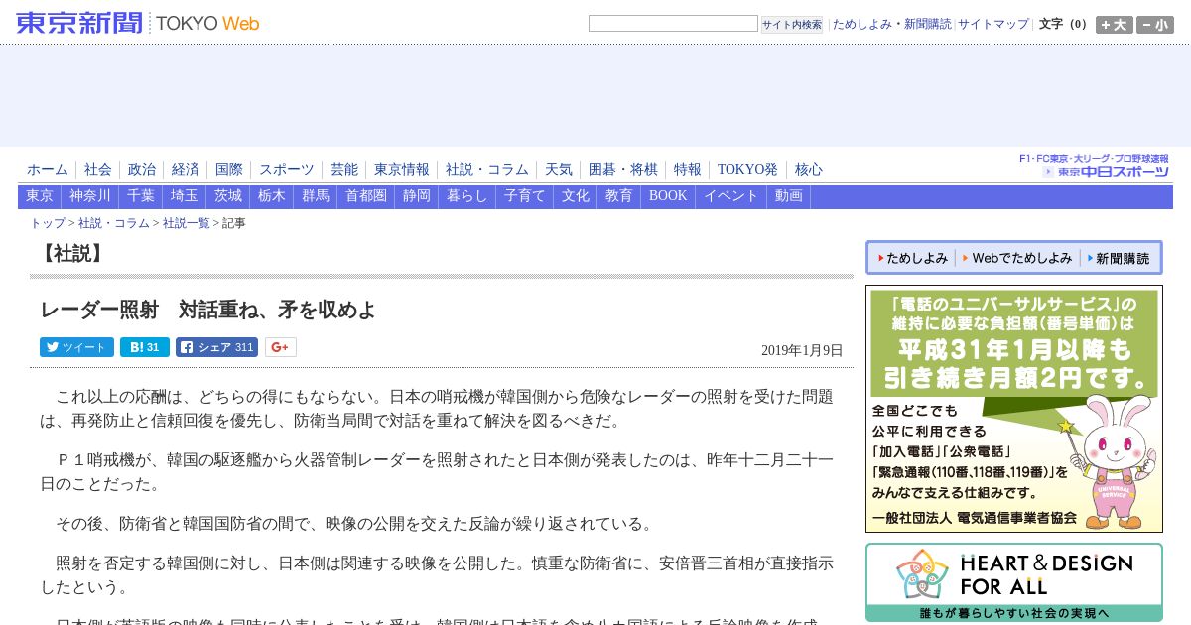
Task: Increase text size with ＋大 button
Action: click(x=1114, y=25)
